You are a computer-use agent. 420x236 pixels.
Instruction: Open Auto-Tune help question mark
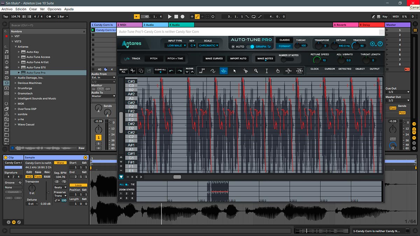pos(380,44)
